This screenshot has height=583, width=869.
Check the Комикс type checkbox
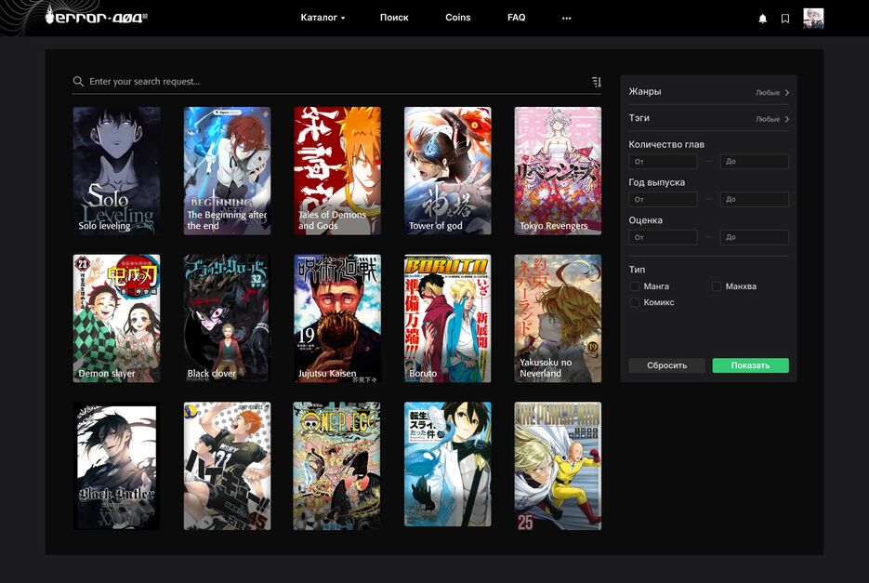[x=635, y=302]
